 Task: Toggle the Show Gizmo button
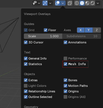(45, 3)
